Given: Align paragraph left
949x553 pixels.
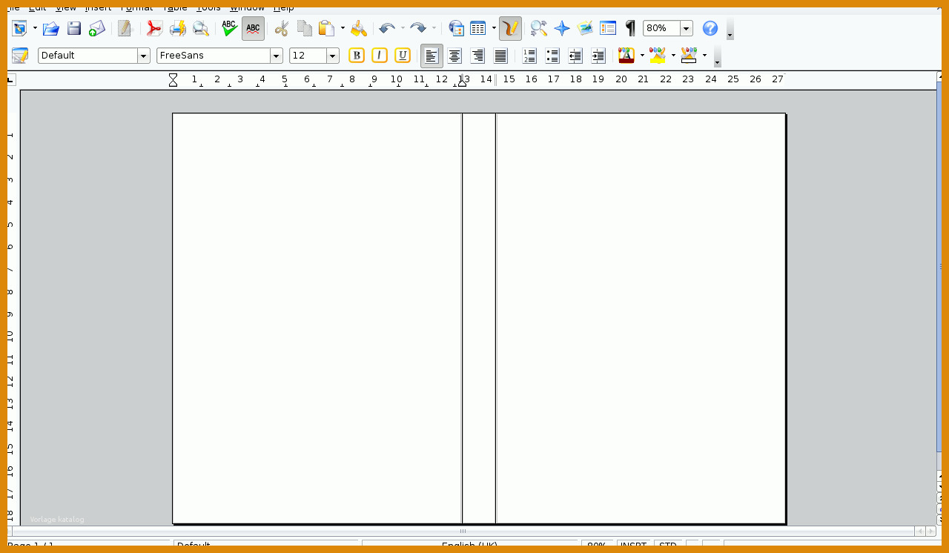Looking at the screenshot, I should pyautogui.click(x=431, y=56).
